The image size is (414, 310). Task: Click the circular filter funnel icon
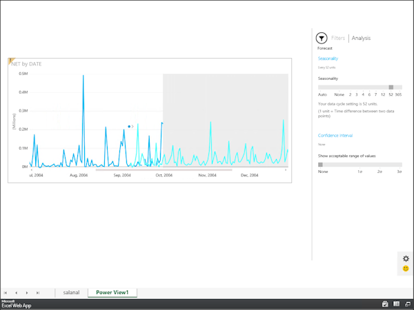322,39
